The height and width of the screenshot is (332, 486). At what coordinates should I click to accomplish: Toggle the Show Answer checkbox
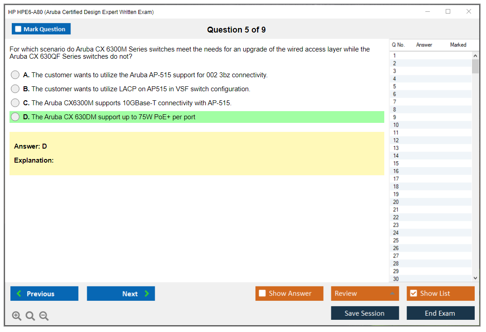pyautogui.click(x=262, y=294)
